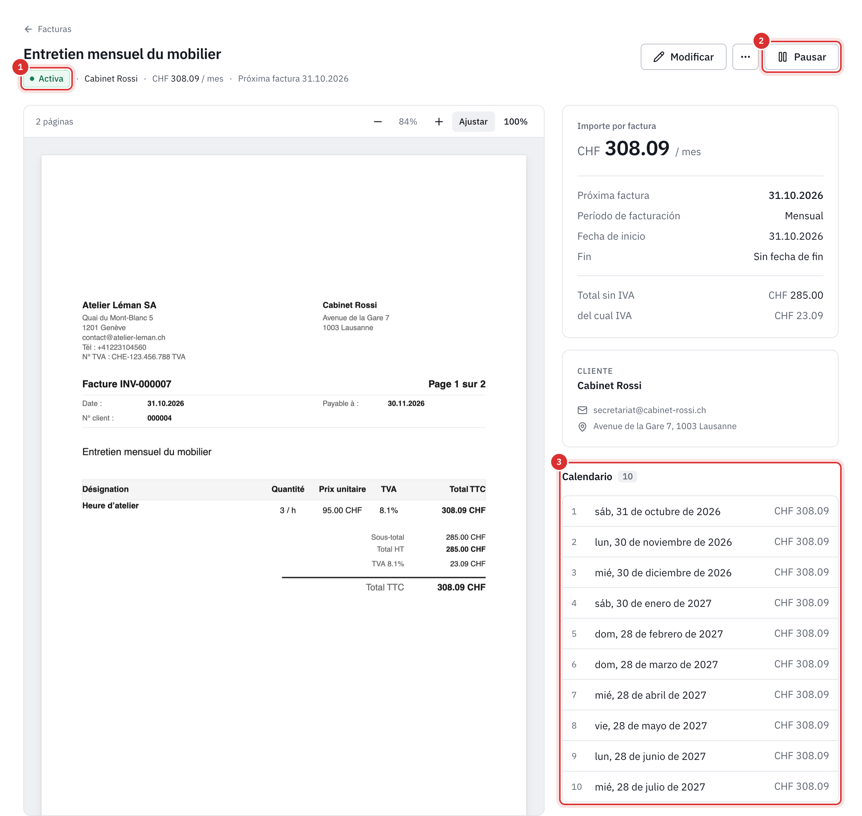Select calendar row vie, 28 de mayo de 2027

coord(700,726)
